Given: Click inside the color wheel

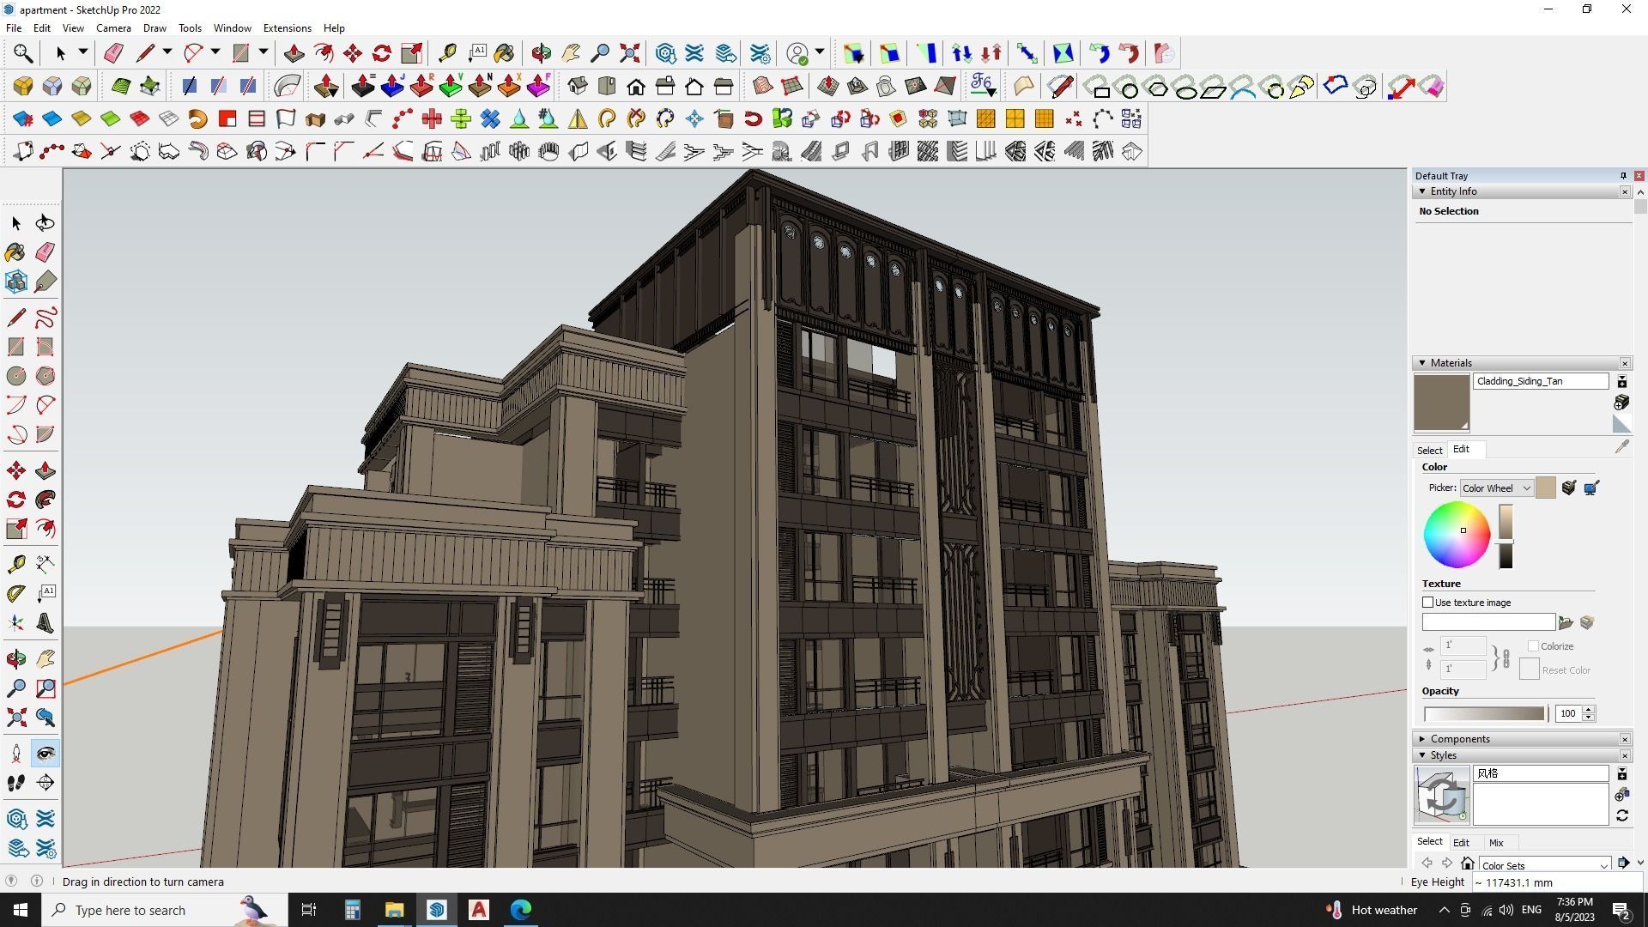Looking at the screenshot, I should pyautogui.click(x=1457, y=535).
